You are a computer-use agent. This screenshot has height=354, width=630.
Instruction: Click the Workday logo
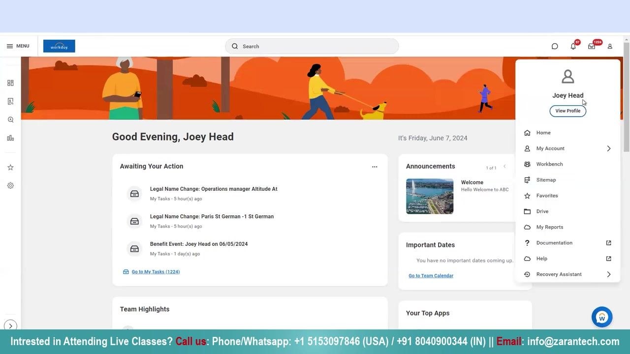[x=59, y=46]
